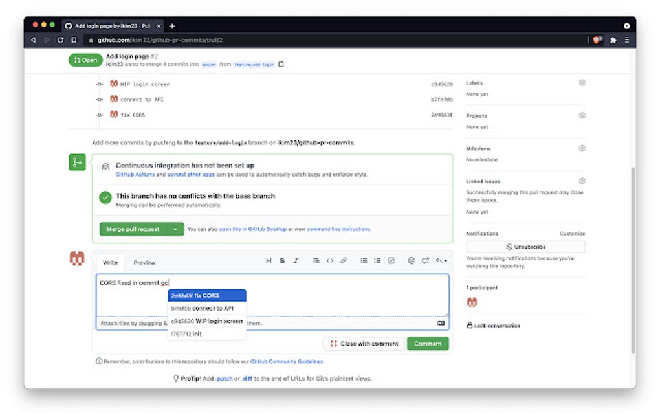Screen dimensions: 660x413
Task: Open commit hash c9d5620
Action: (441, 84)
